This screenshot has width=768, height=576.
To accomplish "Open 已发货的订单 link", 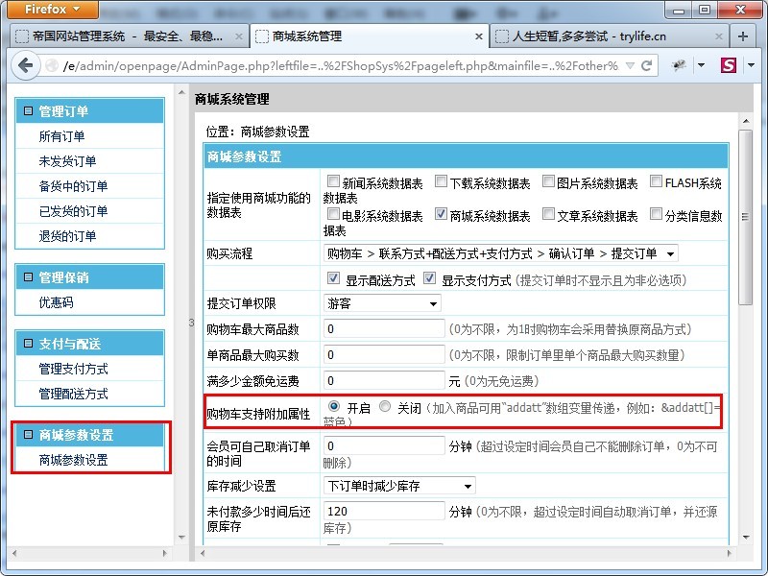I will (x=74, y=211).
